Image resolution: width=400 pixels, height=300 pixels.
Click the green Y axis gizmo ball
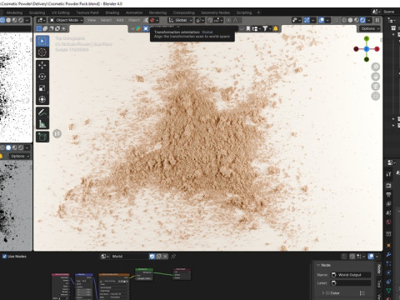[x=367, y=38]
